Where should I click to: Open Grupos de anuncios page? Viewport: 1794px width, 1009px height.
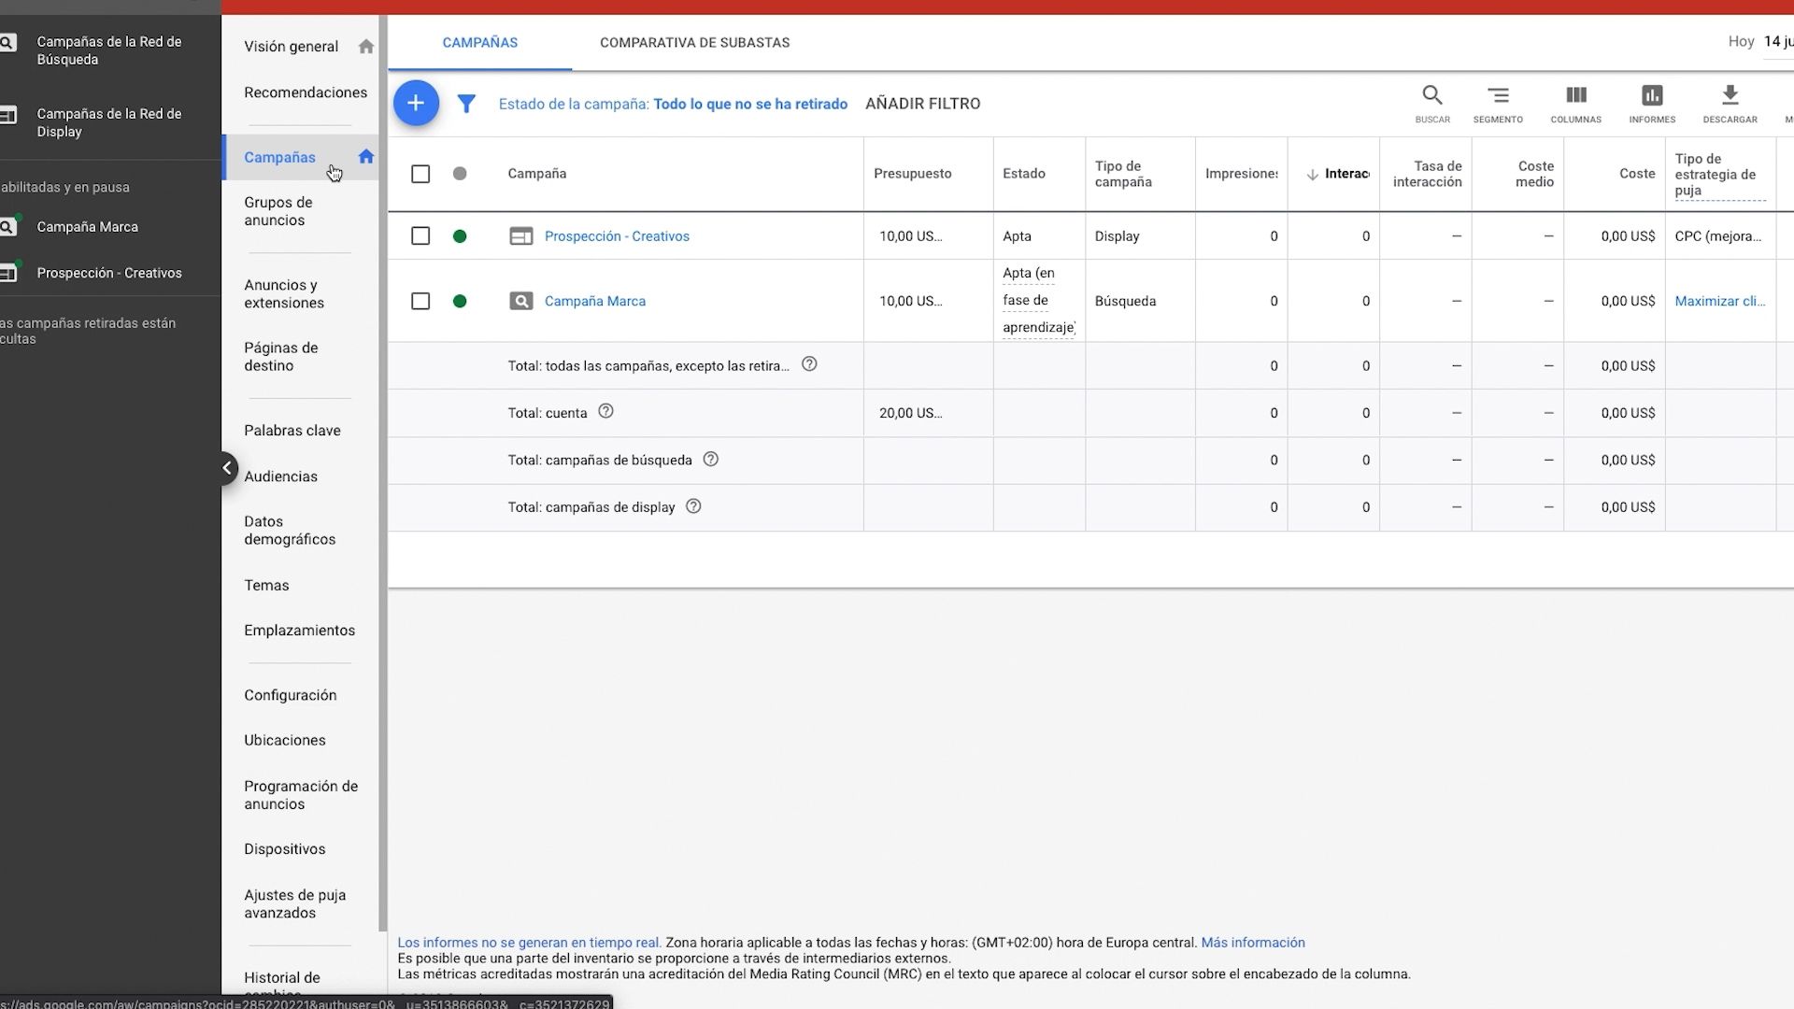(x=278, y=211)
